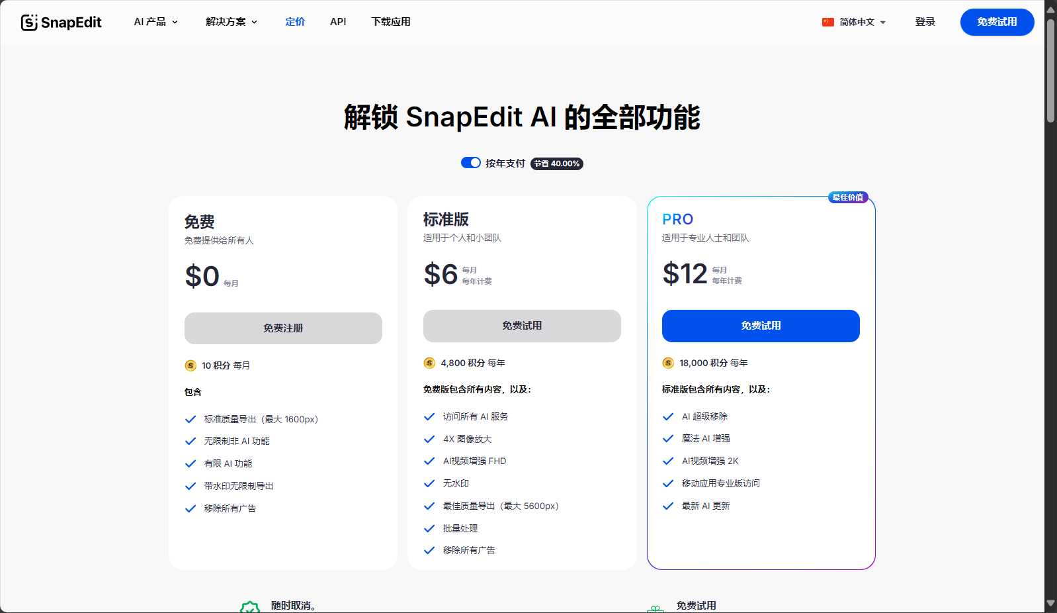Open the 简体中文 language selector
The width and height of the screenshot is (1057, 613).
854,22
